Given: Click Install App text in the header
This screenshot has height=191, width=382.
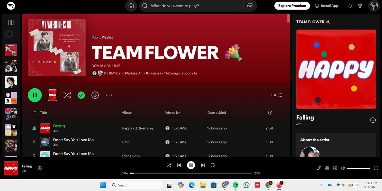Looking at the screenshot, I should (329, 6).
